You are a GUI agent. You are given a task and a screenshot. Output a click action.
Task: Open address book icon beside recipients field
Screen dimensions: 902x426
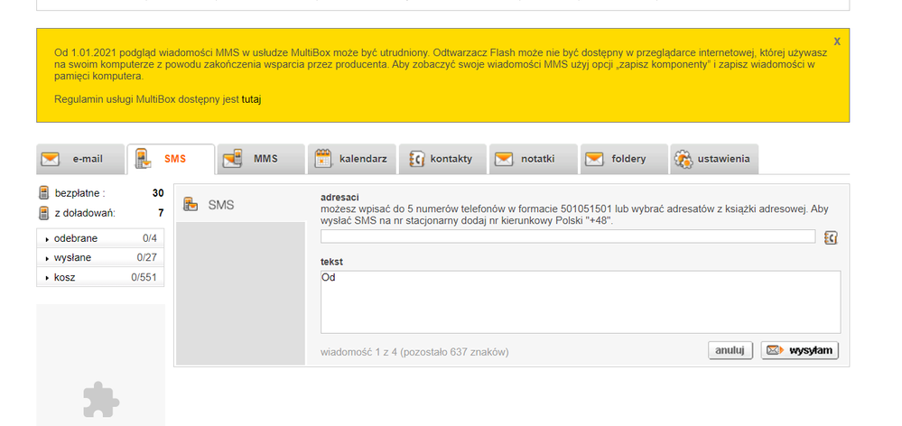coord(831,237)
